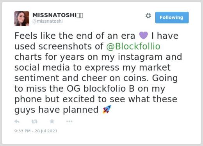
Task: Click the 28 Jul 2021 date
Action: click(46, 131)
